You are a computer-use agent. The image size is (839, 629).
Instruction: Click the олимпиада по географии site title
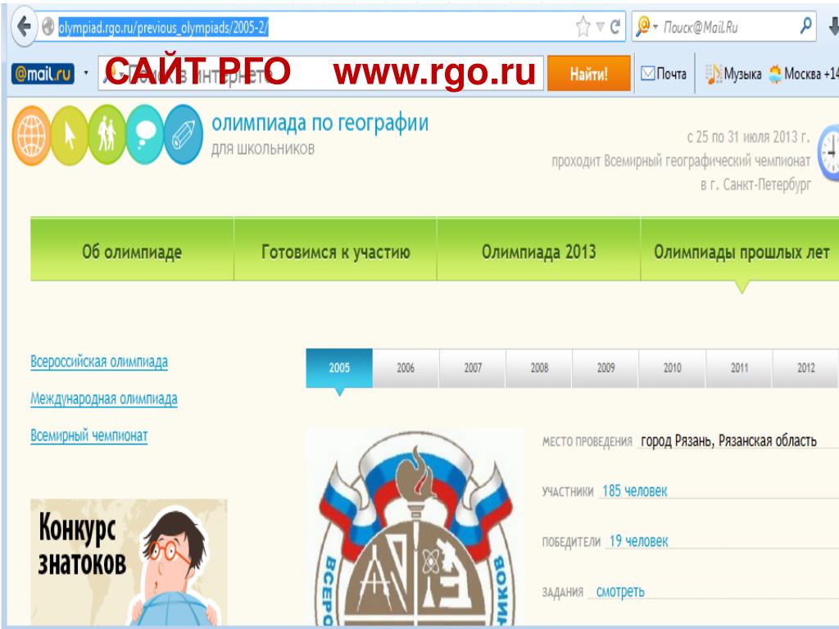[x=320, y=123]
